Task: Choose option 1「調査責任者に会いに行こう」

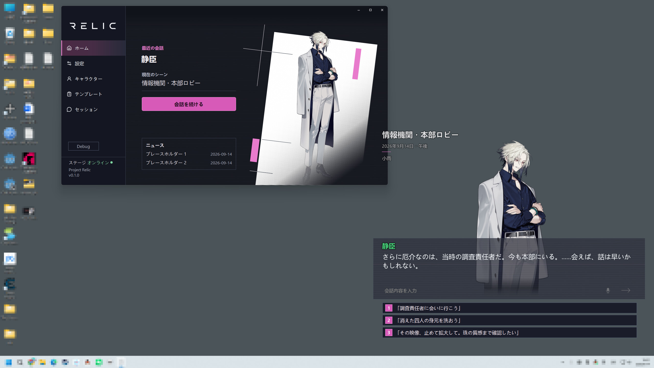Action: coord(509,308)
